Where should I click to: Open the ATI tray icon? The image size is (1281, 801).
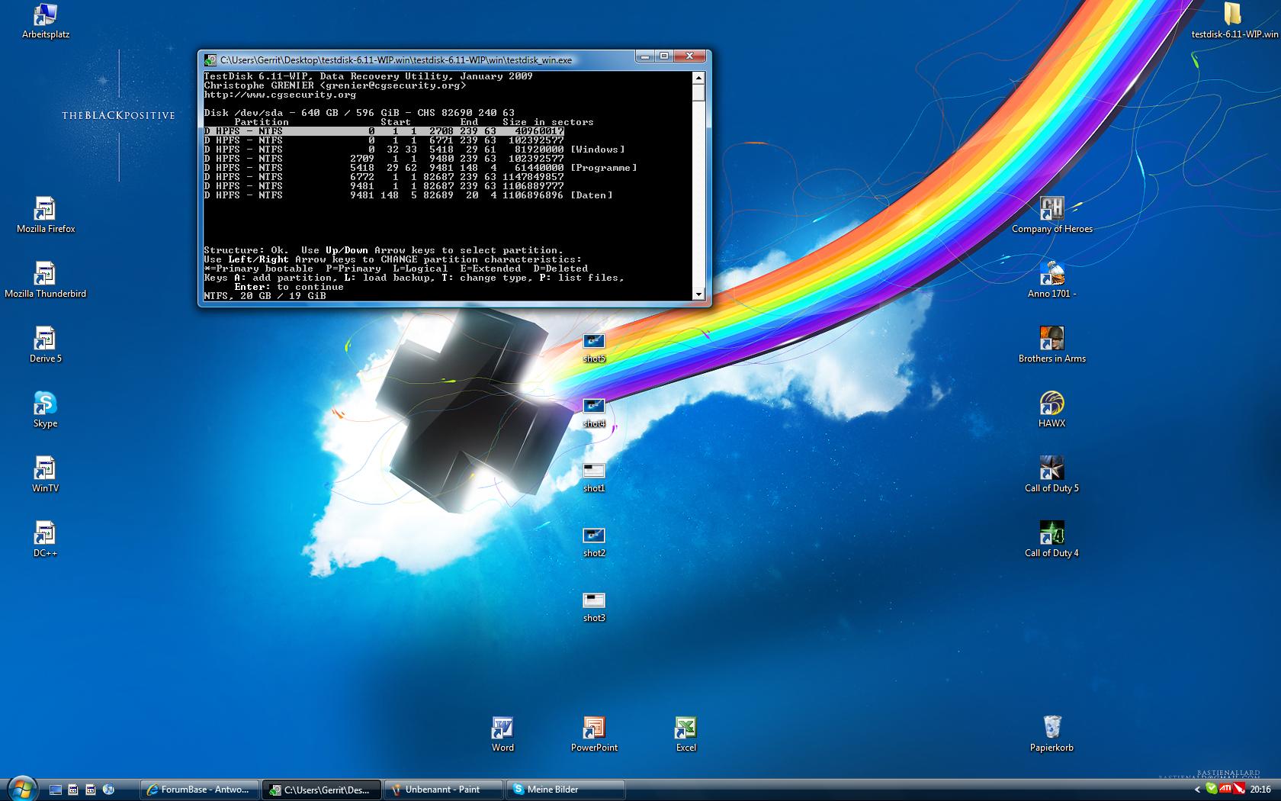pos(1225,789)
